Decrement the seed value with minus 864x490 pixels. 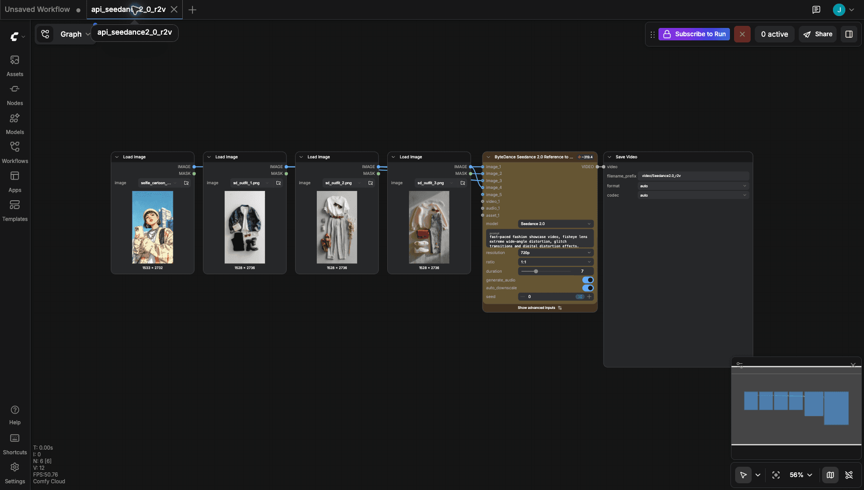[x=523, y=296]
